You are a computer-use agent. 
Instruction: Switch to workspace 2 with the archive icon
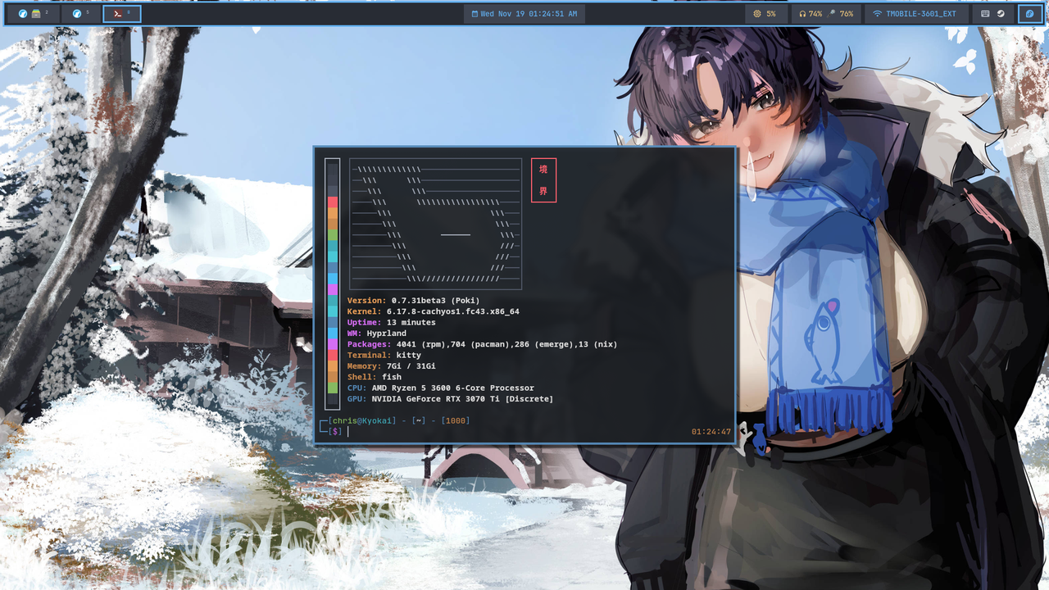tap(36, 13)
